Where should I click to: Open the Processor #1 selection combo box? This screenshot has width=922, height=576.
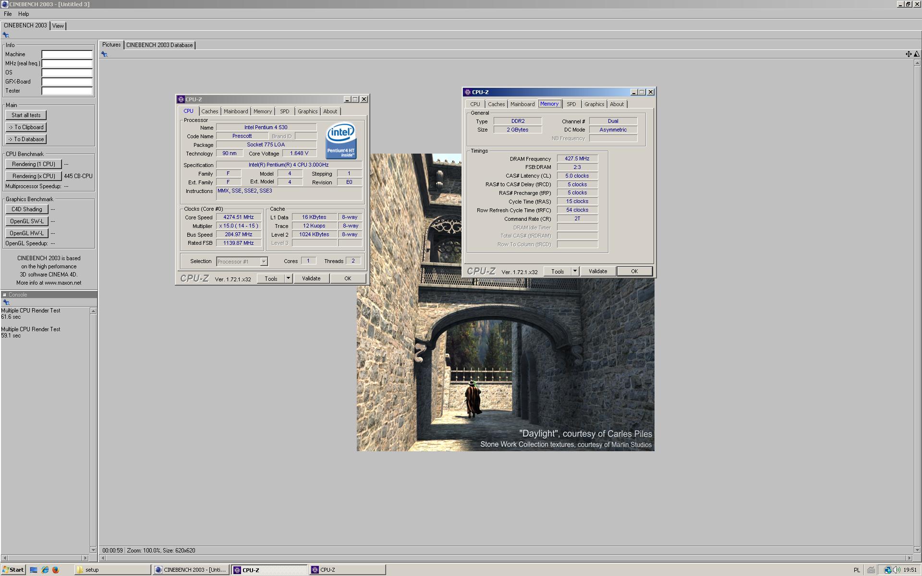(242, 262)
